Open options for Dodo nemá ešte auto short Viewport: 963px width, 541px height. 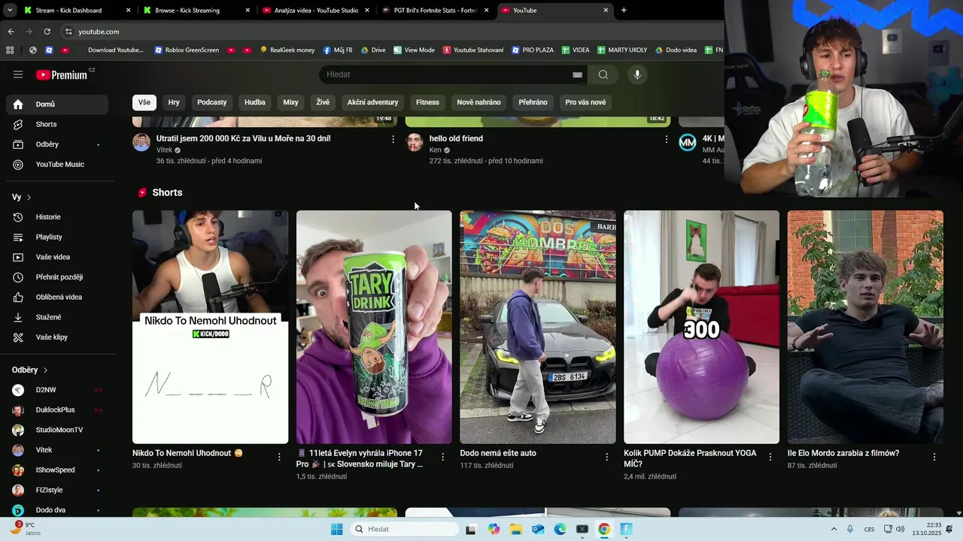pos(606,457)
